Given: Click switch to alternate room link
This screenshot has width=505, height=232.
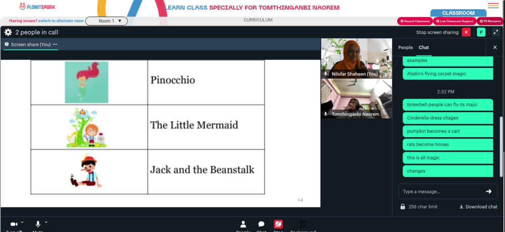Looking at the screenshot, I should 61,21.
